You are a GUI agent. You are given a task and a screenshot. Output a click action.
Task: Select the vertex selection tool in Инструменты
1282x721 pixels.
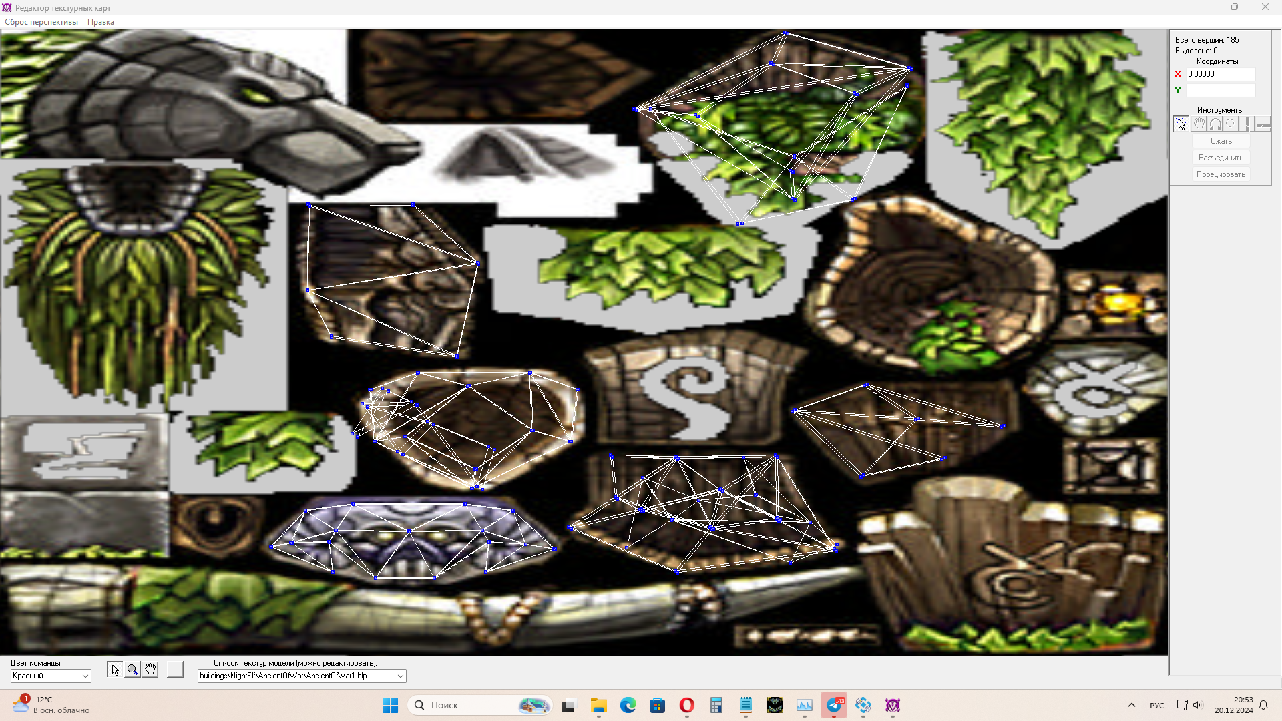pyautogui.click(x=1181, y=124)
